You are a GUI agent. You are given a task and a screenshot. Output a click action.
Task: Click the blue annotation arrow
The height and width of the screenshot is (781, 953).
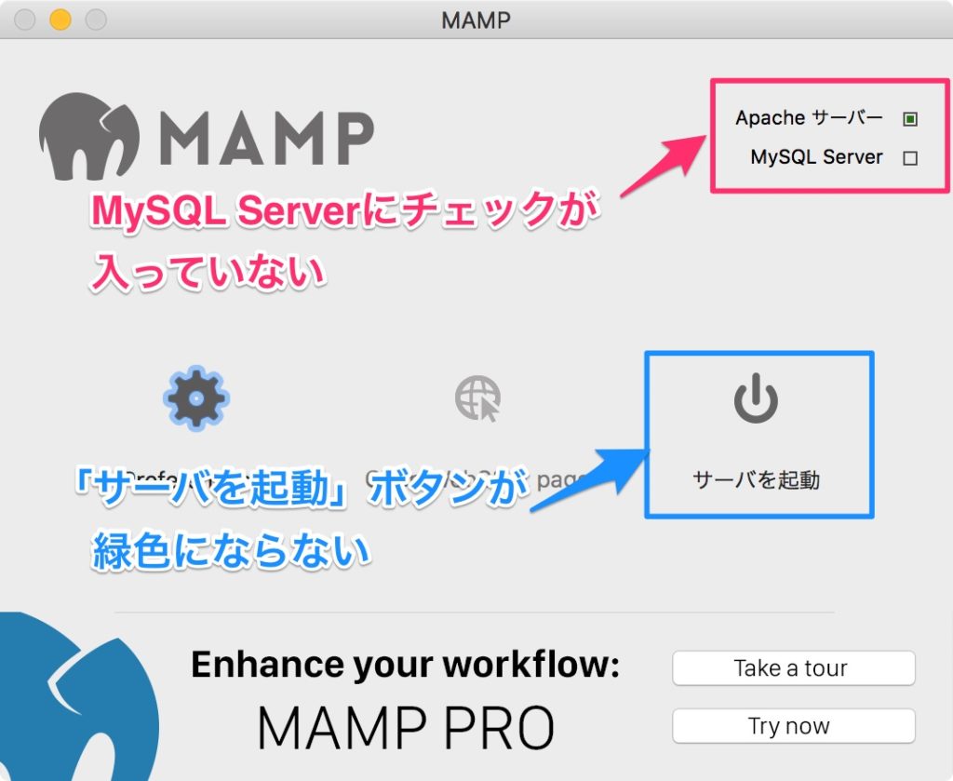click(589, 479)
